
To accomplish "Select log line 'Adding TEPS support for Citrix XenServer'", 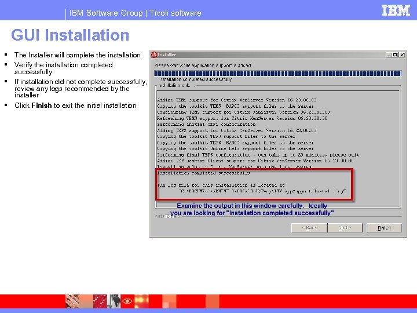I will pyautogui.click(x=237, y=130).
